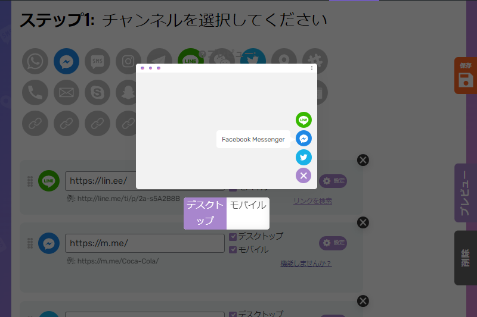Close the preview widget with the purple X

(x=303, y=175)
